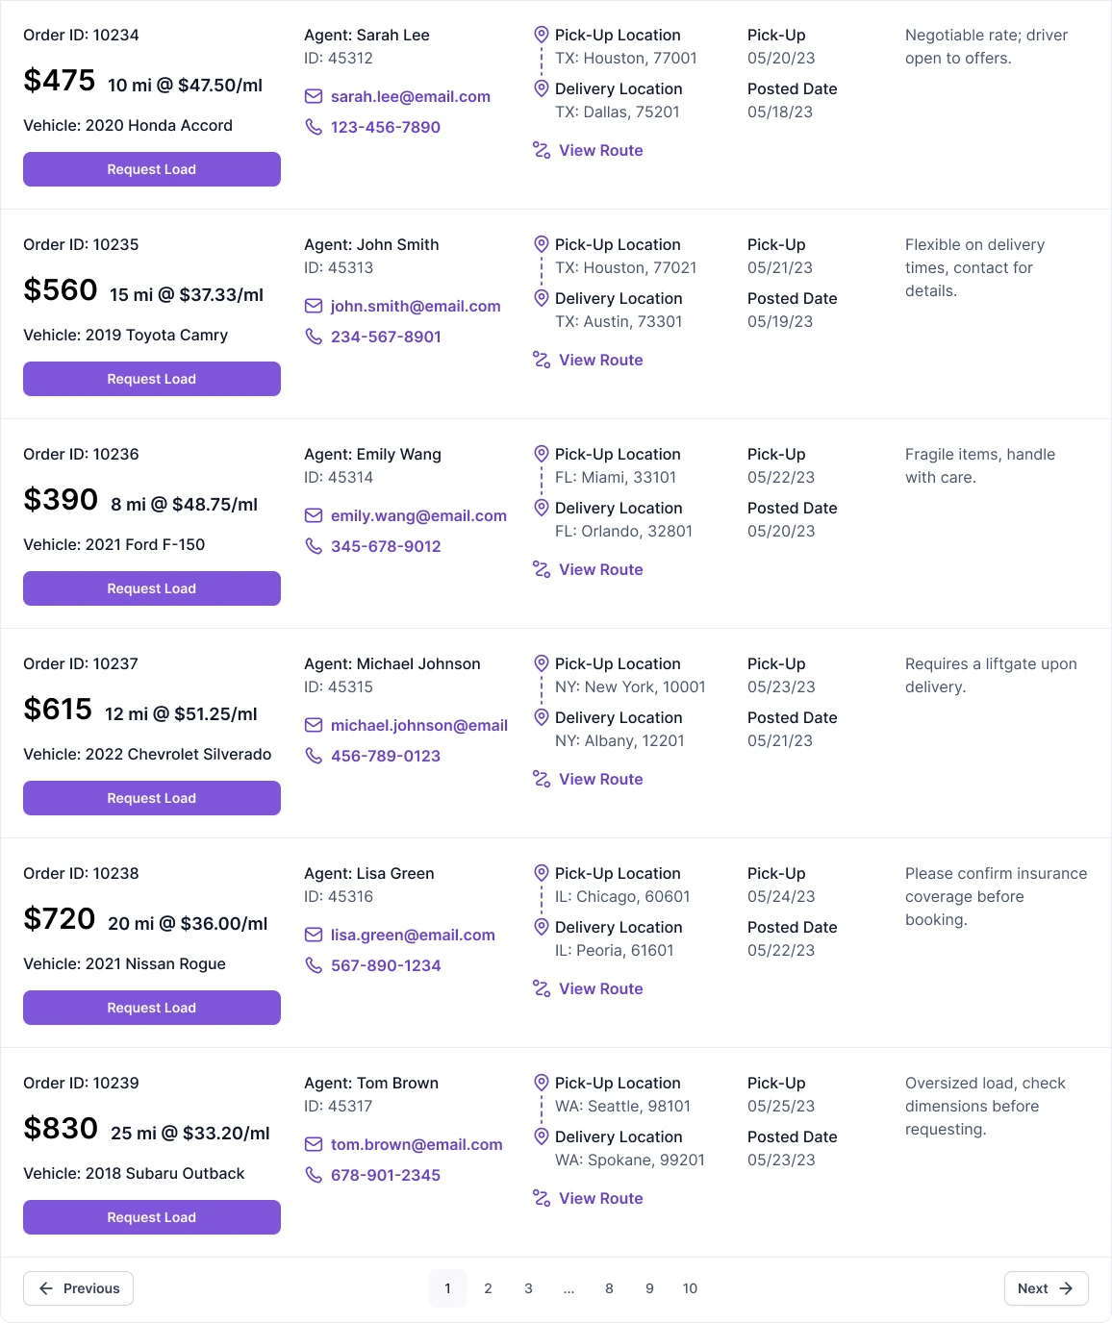Click the pick-up pin icon for Chicago, 60601
This screenshot has height=1323, width=1112.
point(542,873)
